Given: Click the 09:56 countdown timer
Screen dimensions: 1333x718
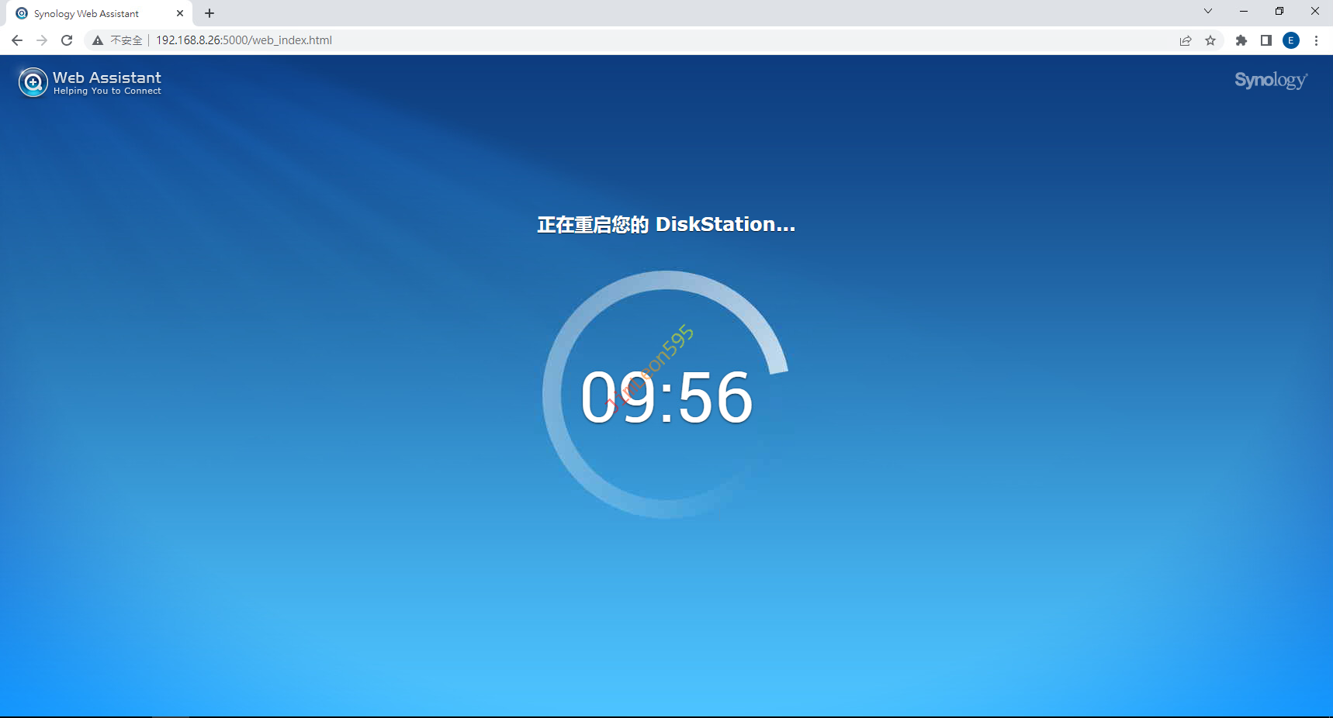Looking at the screenshot, I should point(666,398).
